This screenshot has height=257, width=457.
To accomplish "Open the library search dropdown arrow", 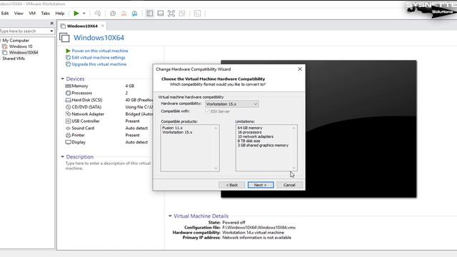I will pyautogui.click(x=51, y=31).
